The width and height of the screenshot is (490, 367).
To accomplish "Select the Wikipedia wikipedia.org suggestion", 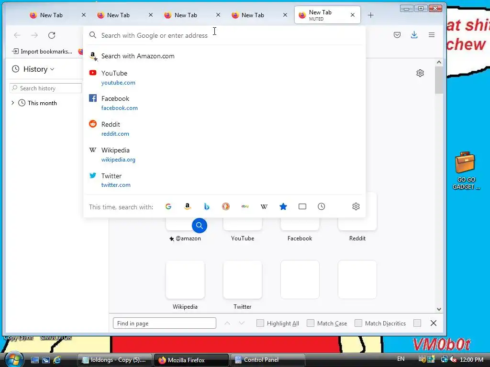I will pyautogui.click(x=224, y=154).
